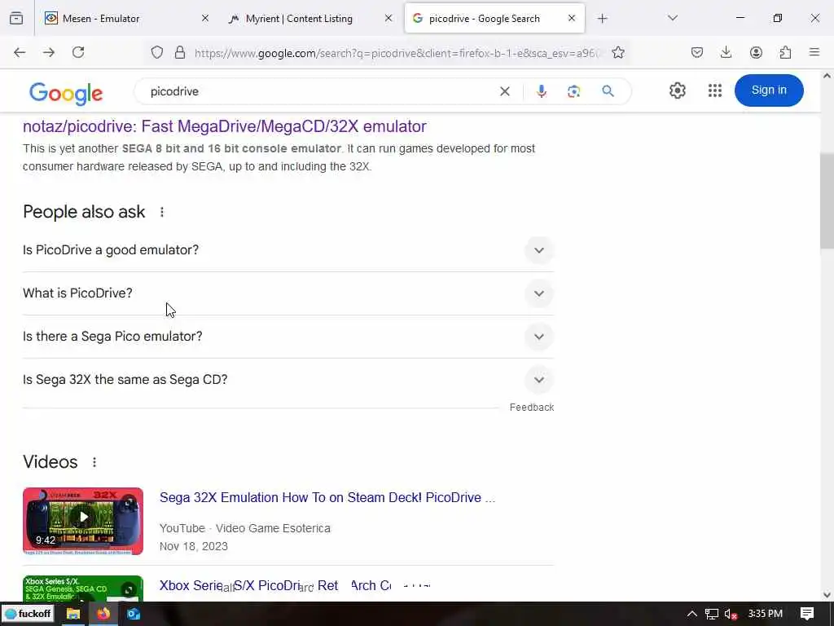Click scrollbar up arrow
Screen dimensions: 834x626
pyautogui.click(x=827, y=76)
